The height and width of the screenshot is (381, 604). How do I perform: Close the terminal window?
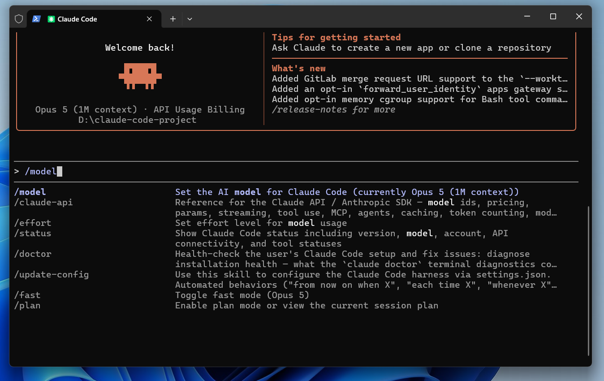pos(579,17)
